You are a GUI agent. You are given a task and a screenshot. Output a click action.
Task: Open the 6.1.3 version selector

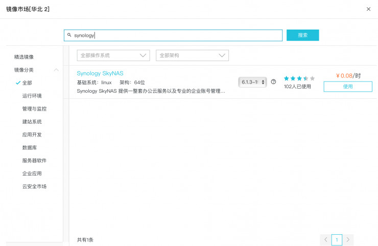point(252,82)
